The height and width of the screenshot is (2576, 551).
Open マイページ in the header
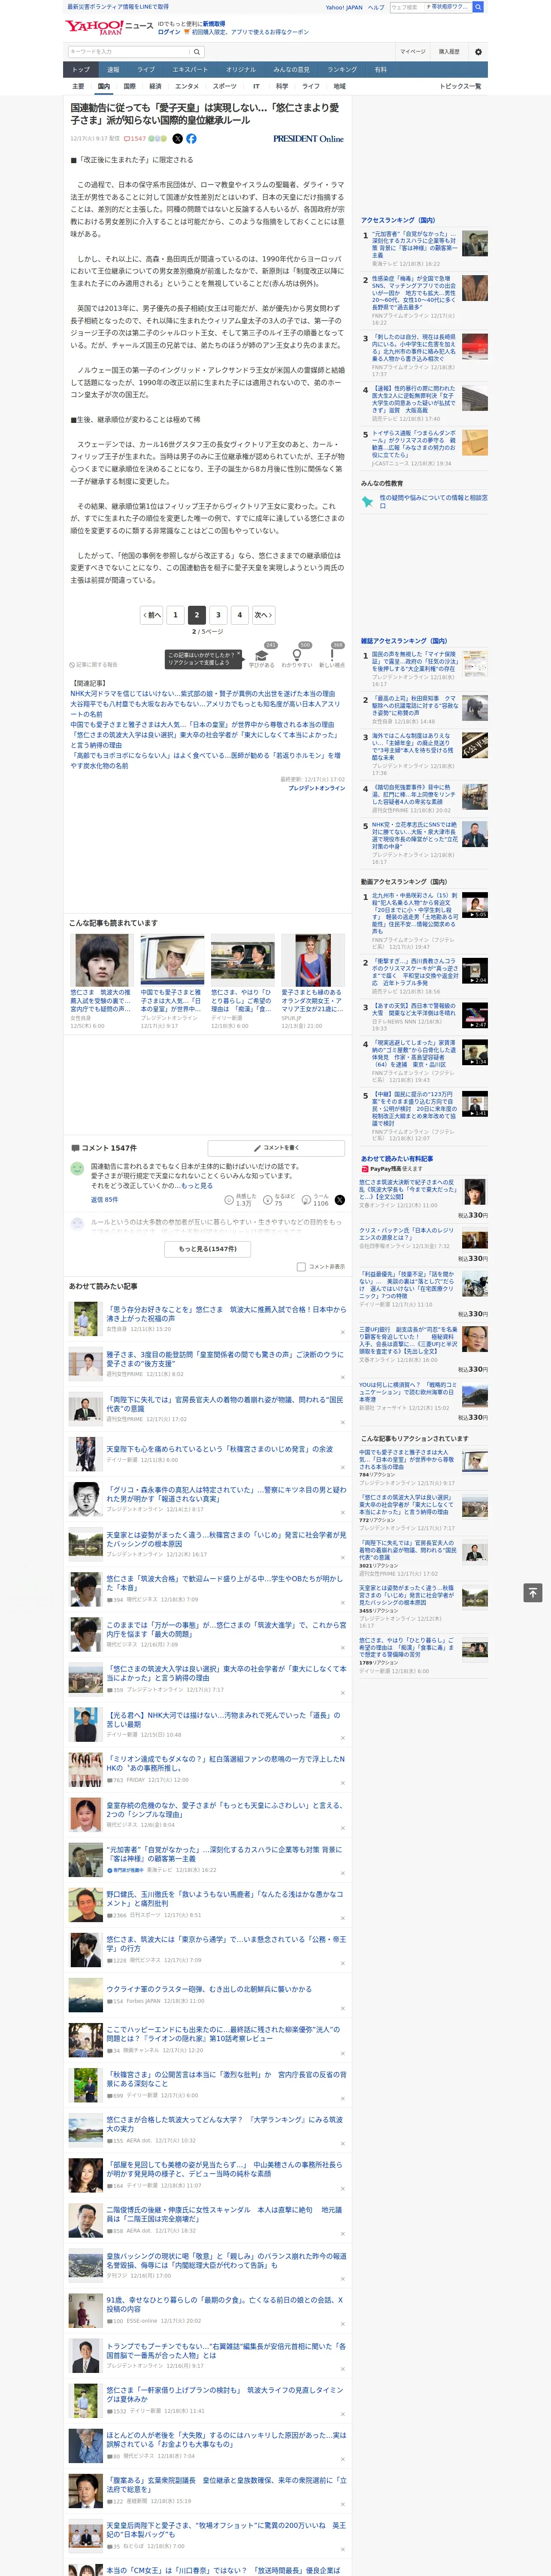tap(412, 51)
